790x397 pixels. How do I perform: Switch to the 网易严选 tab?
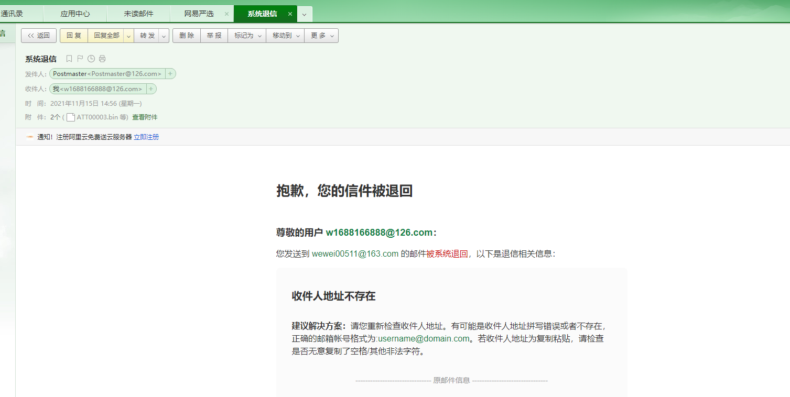point(199,14)
